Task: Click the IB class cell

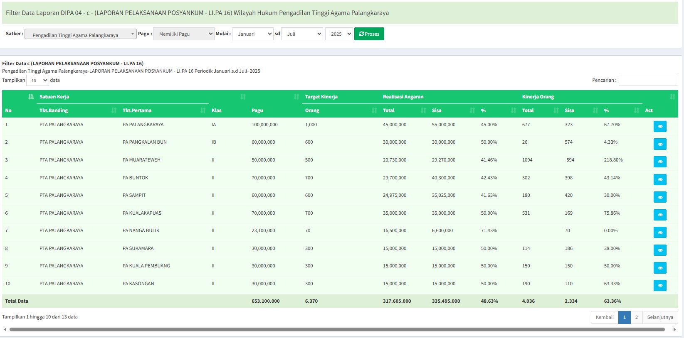Action: pos(214,142)
